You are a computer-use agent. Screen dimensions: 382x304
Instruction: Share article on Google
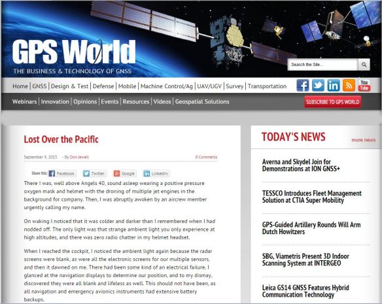[124, 173]
